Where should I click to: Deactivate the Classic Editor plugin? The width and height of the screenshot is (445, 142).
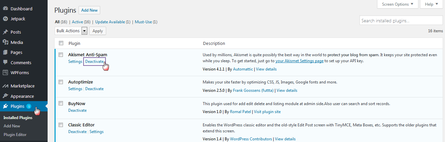(x=77, y=132)
